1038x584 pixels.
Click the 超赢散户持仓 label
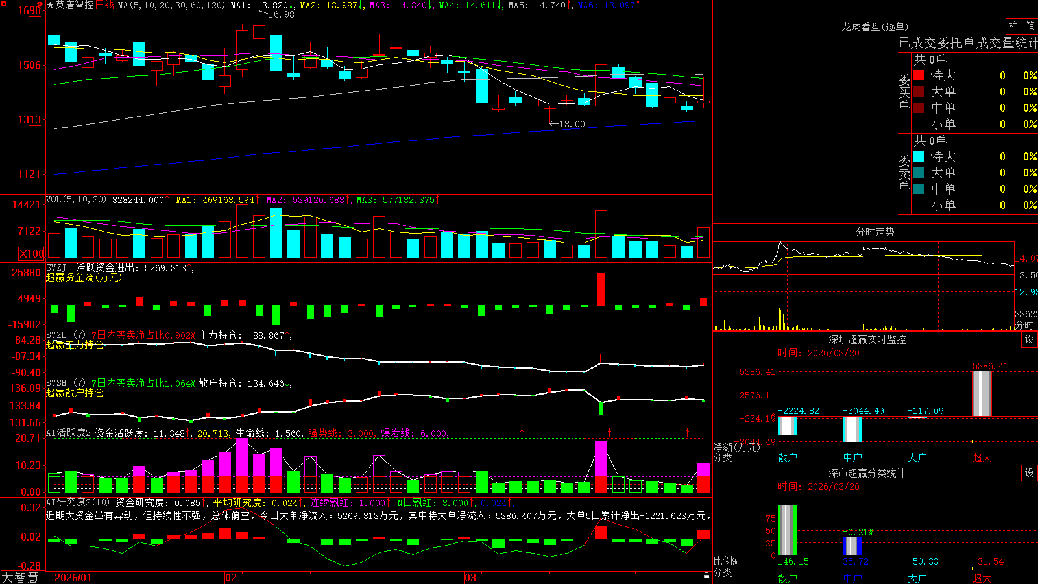click(75, 393)
